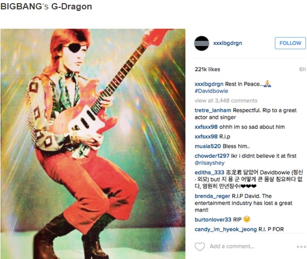Screen dimensions: 307x259
Task: Click the 6h post timestamp
Action: (x=302, y=69)
